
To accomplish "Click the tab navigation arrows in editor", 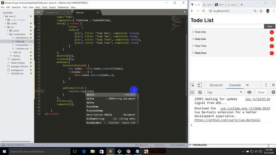I will [38, 12].
